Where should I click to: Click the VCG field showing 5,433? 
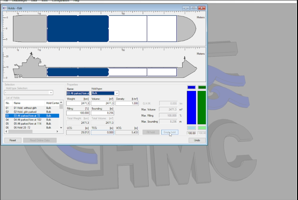click(x=127, y=132)
